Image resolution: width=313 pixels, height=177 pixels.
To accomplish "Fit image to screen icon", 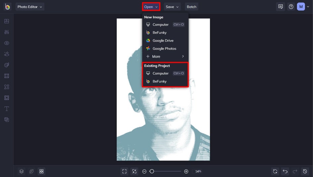I will (x=124, y=171).
